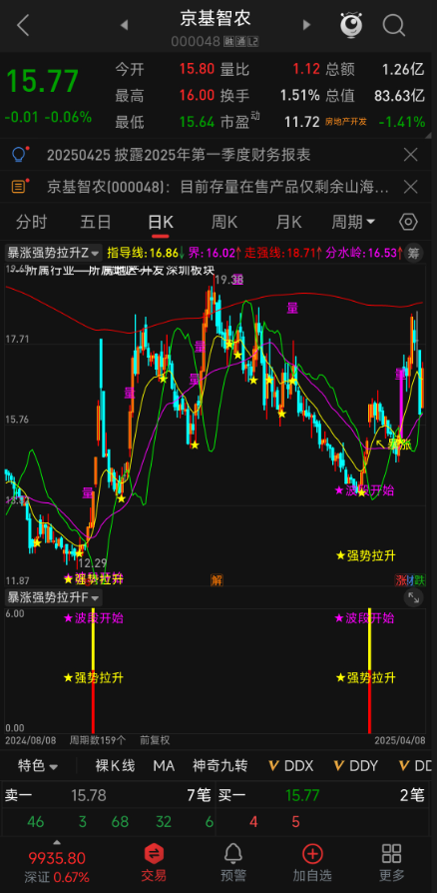Tap current price 15.77
This screenshot has height=893, width=437.
[x=42, y=82]
